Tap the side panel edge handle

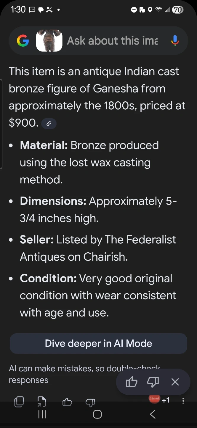point(1,124)
